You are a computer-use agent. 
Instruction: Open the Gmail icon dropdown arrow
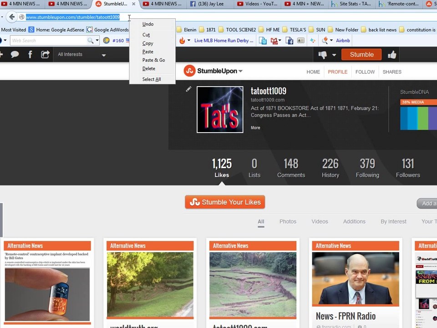[x=280, y=41]
